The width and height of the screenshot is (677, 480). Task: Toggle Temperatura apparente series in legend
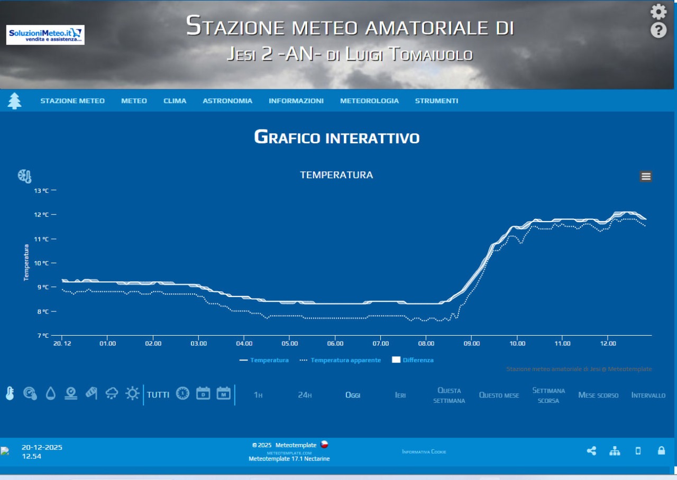tap(340, 360)
